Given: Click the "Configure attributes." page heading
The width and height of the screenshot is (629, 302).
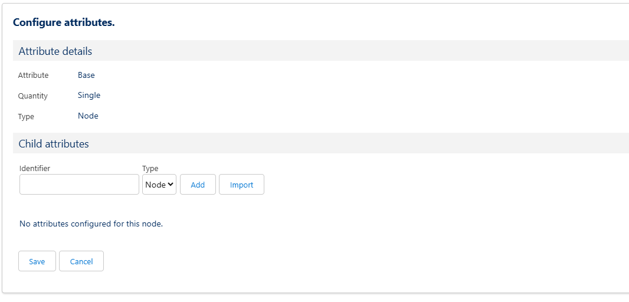Looking at the screenshot, I should (x=64, y=22).
